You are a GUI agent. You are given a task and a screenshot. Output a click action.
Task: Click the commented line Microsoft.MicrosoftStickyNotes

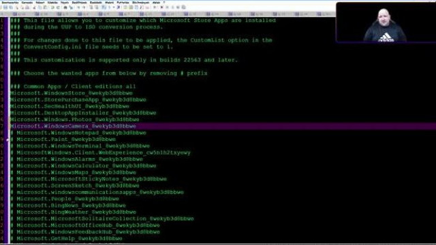pyautogui.click(x=89, y=179)
